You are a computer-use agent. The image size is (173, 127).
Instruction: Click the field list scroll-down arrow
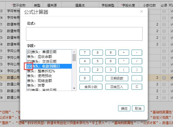pos(74,88)
